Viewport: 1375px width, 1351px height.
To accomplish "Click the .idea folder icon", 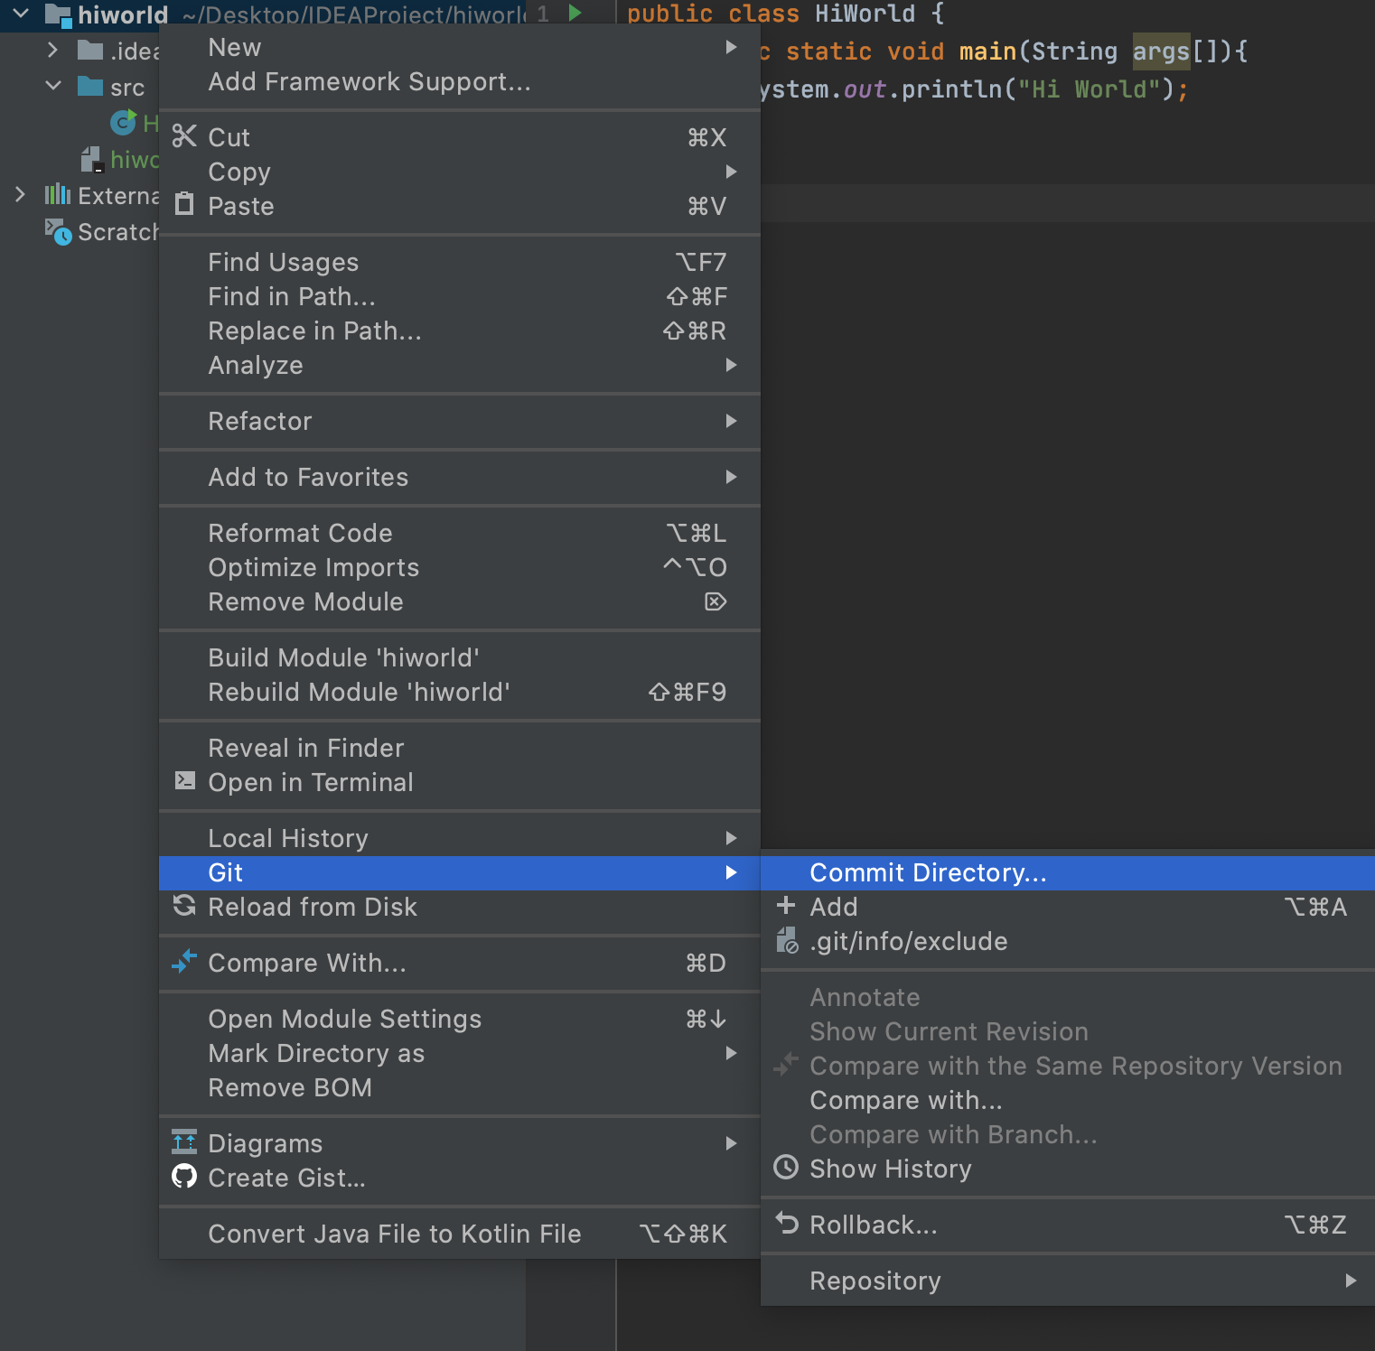I will [90, 50].
